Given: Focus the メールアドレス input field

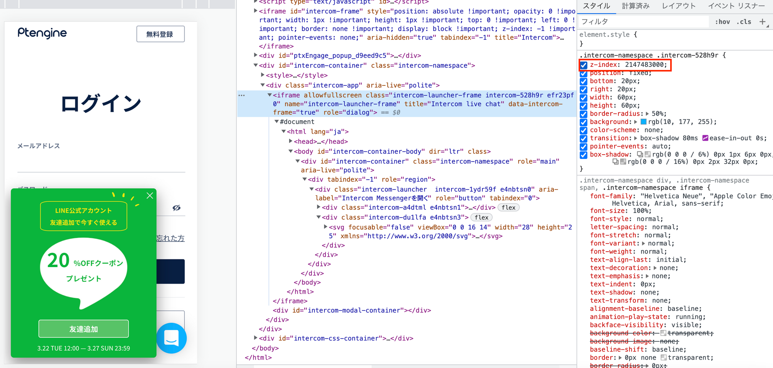Looking at the screenshot, I should [x=101, y=163].
